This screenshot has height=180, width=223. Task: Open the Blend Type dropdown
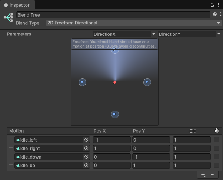click(134, 23)
